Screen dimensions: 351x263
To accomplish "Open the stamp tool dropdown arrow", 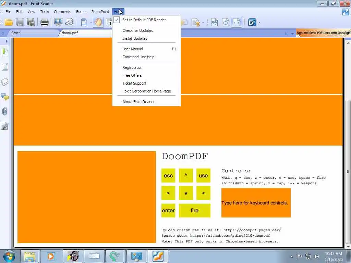I will (x=203, y=23).
